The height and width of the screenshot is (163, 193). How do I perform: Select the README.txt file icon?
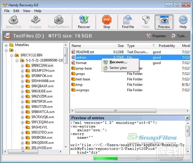coord(73,52)
